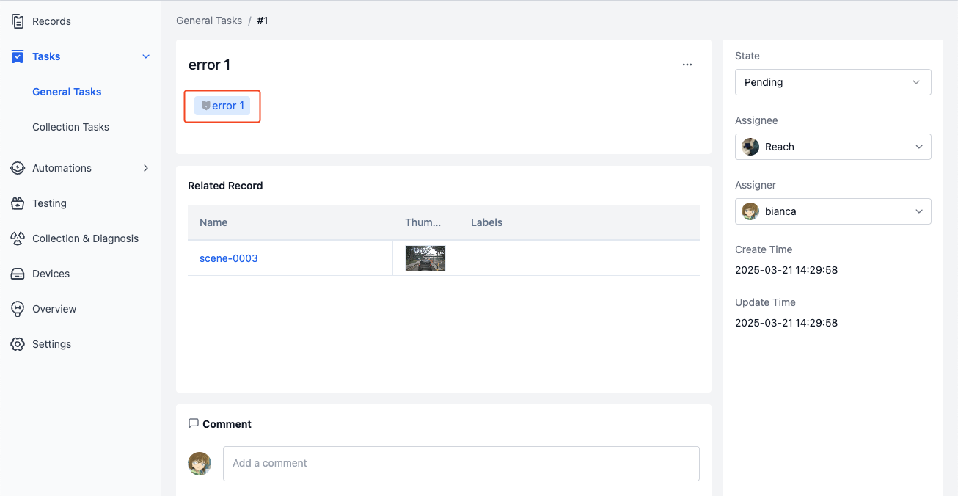
Task: Open Collection & Diagnosis menu item
Action: pos(85,238)
